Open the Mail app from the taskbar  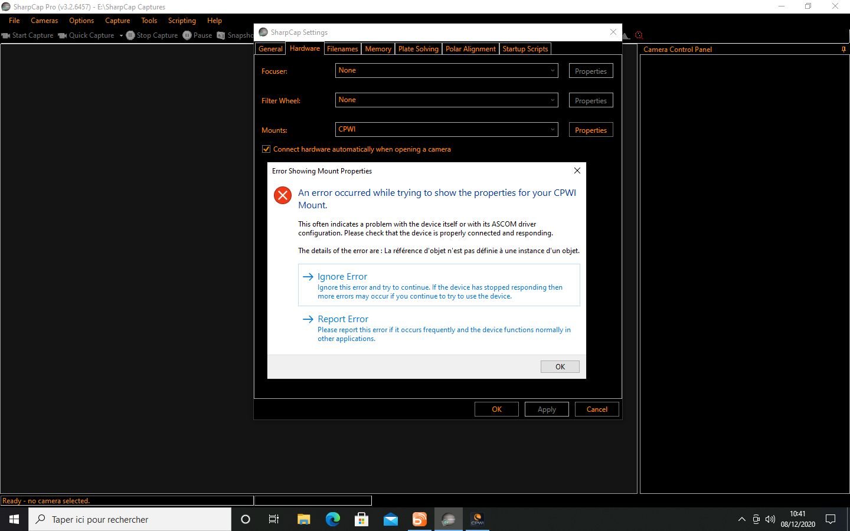(390, 519)
